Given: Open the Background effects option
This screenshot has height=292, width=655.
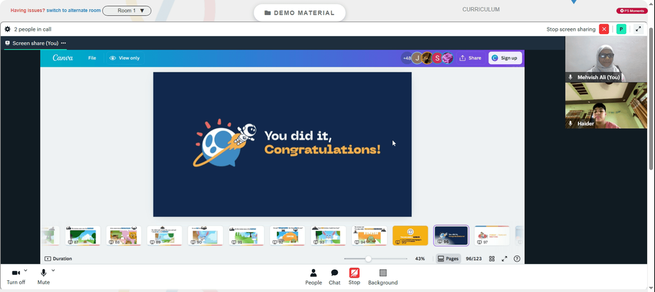Looking at the screenshot, I should click(x=383, y=277).
